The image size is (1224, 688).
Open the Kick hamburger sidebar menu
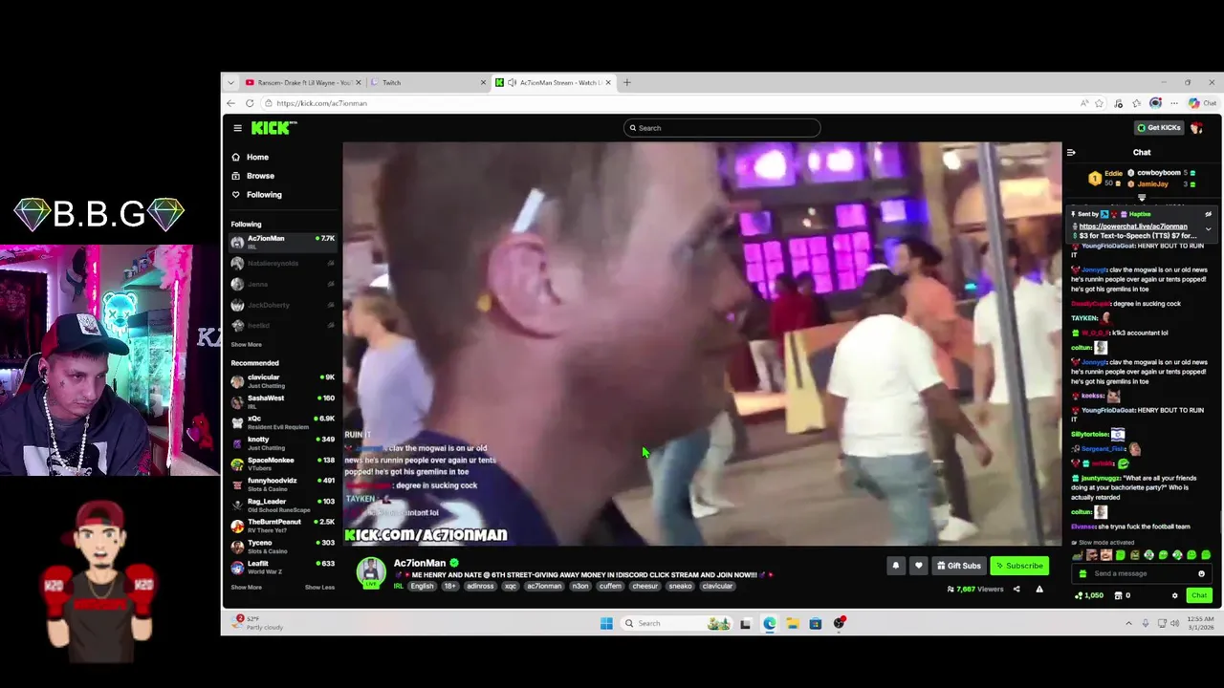(237, 128)
